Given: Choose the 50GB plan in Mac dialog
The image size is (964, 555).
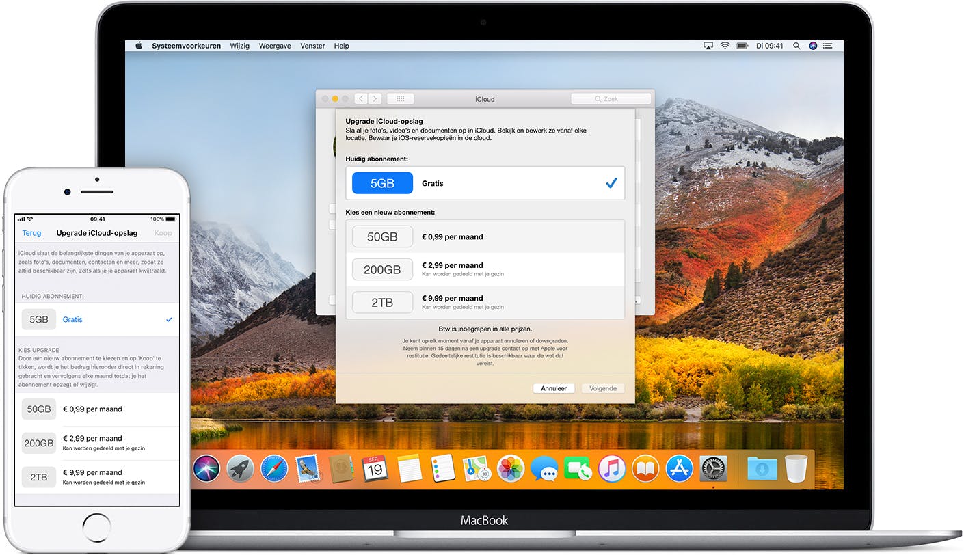Looking at the screenshot, I should pyautogui.click(x=485, y=236).
